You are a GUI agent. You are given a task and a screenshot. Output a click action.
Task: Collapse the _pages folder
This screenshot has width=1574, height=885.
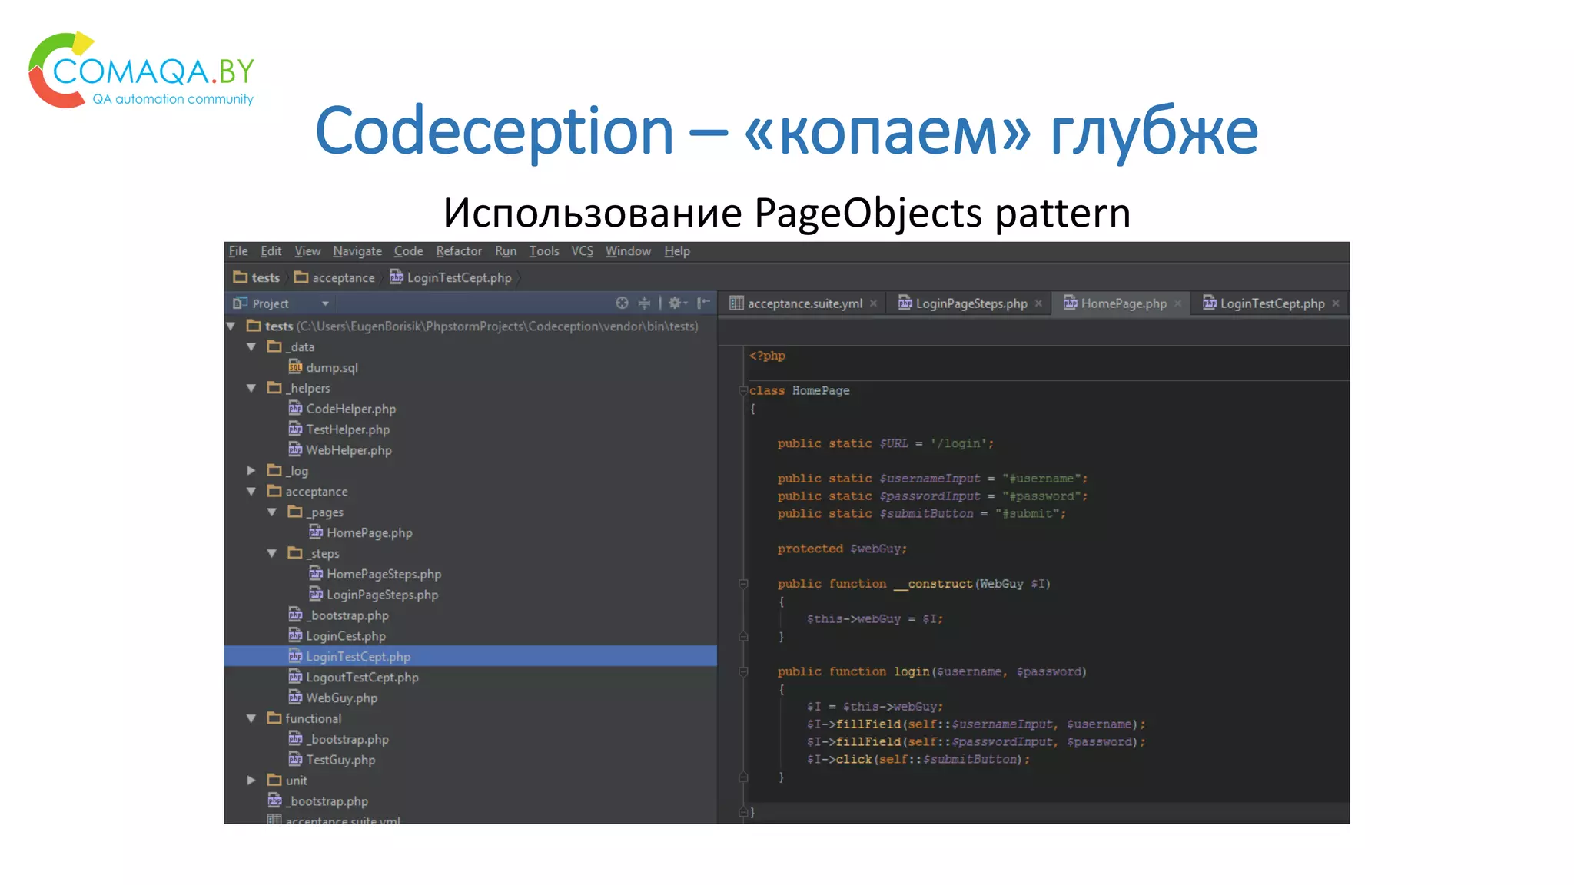click(x=272, y=512)
